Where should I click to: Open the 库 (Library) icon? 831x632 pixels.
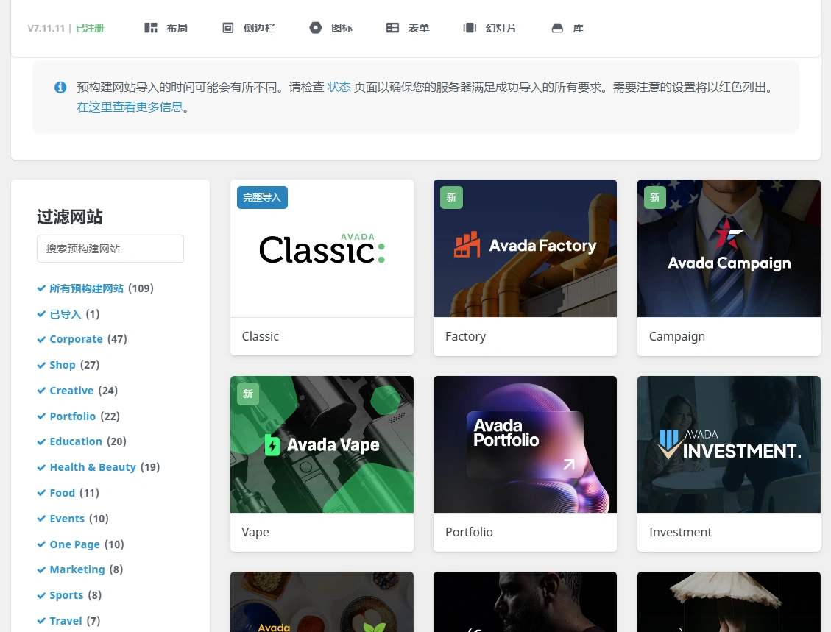[x=556, y=27]
